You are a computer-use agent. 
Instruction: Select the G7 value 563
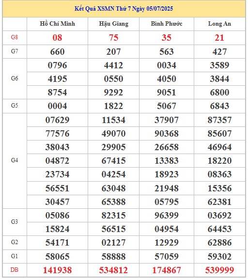tap(167, 52)
